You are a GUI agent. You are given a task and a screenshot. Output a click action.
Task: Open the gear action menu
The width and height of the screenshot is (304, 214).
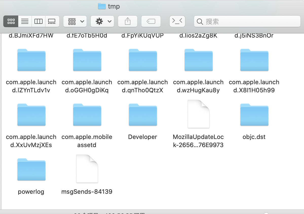pyautogui.click(x=102, y=22)
